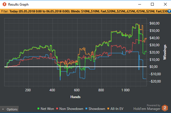Select the Net Won legend label
Image resolution: width=171 pixels, height=113 pixels.
click(x=47, y=109)
